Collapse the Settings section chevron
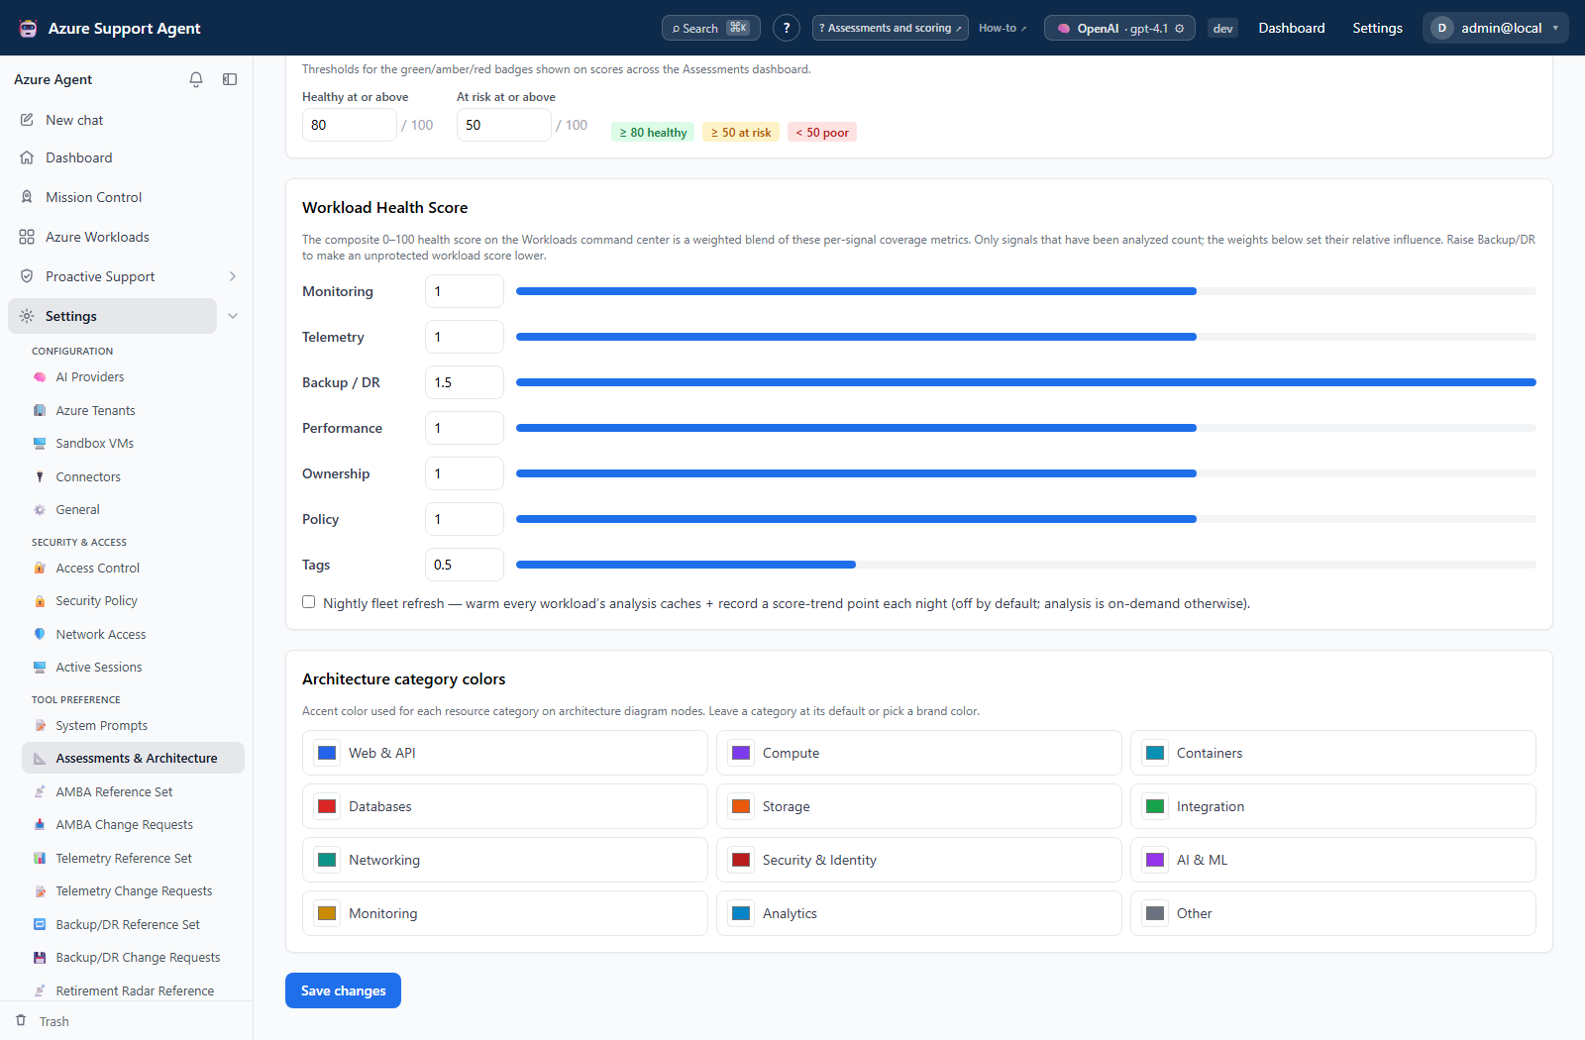The width and height of the screenshot is (1585, 1040). (x=233, y=316)
